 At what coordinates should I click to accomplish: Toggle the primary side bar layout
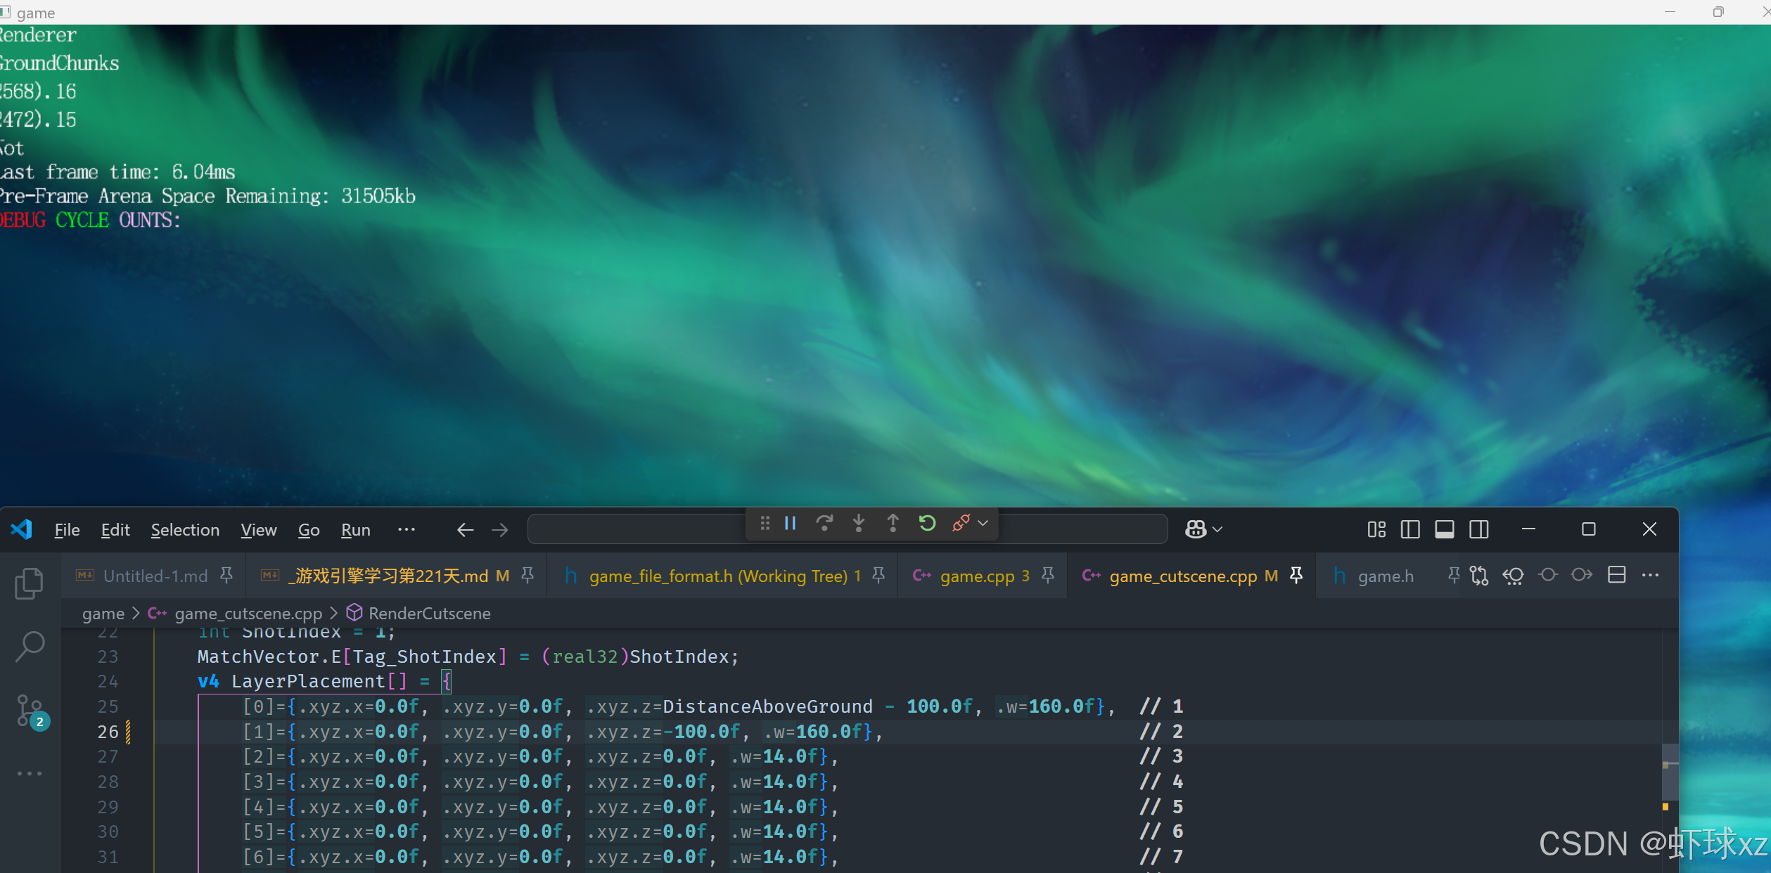(1410, 529)
